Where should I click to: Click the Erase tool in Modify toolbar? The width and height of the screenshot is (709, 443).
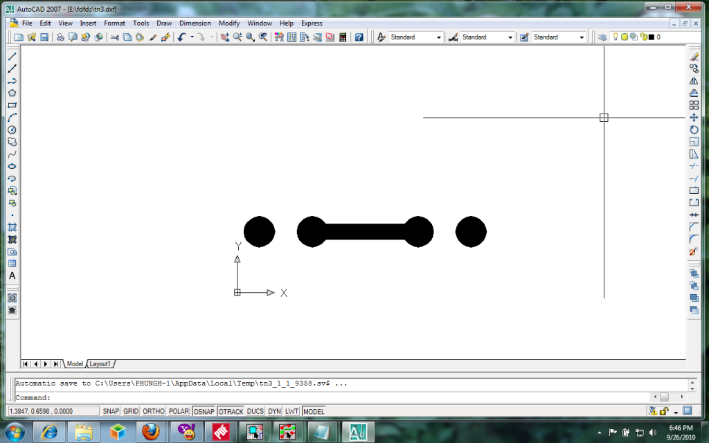694,57
